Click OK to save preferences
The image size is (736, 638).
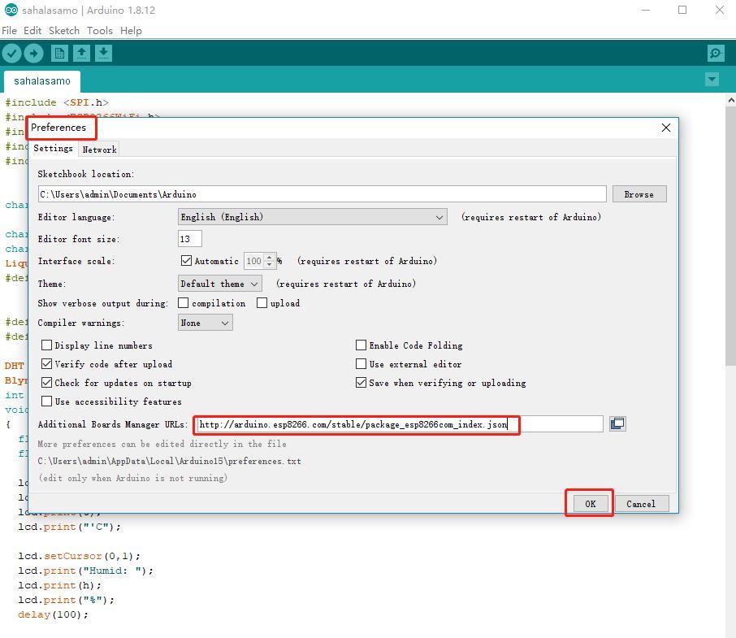(590, 504)
